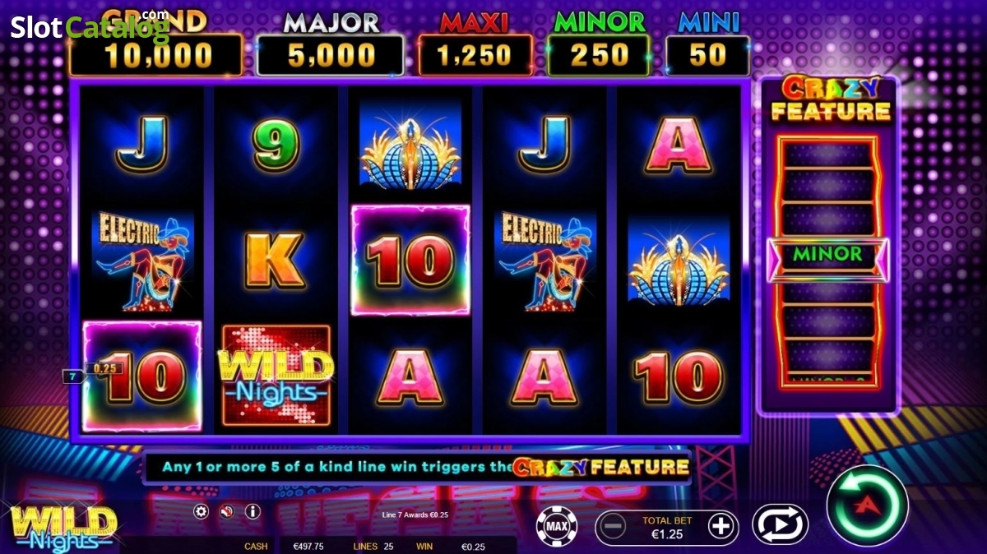
Task: Toggle the sound mute icon
Action: (226, 511)
